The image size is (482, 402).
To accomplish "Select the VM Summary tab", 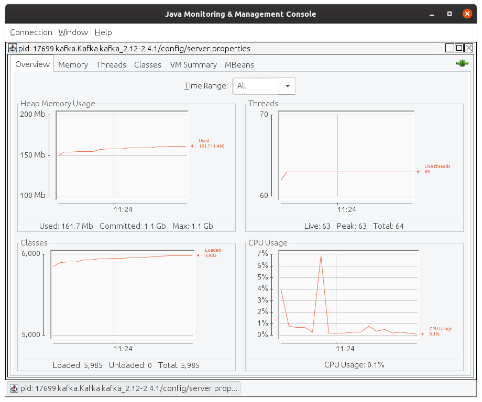I will (193, 64).
